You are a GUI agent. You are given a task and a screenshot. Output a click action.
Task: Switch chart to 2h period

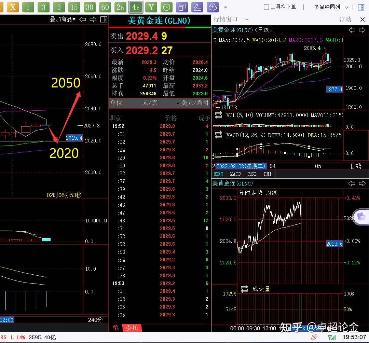[x=120, y=7]
